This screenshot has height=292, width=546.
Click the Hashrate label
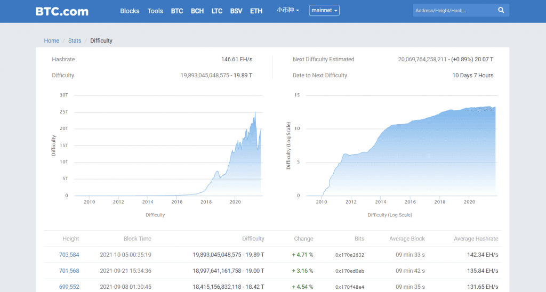(x=63, y=60)
